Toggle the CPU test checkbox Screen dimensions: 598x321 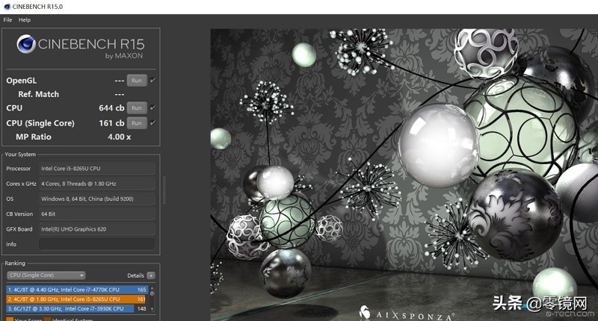pyautogui.click(x=152, y=107)
